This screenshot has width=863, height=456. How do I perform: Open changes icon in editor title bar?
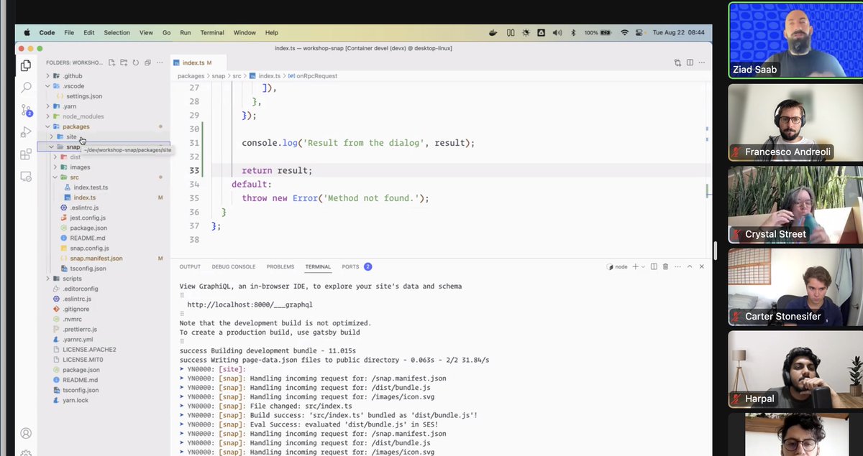click(x=677, y=62)
